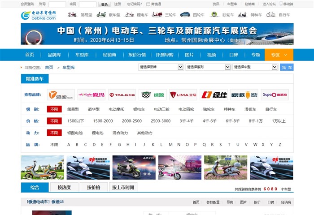314x215 pixels.
Task: Click the 找车 search button
Action: 287,67
